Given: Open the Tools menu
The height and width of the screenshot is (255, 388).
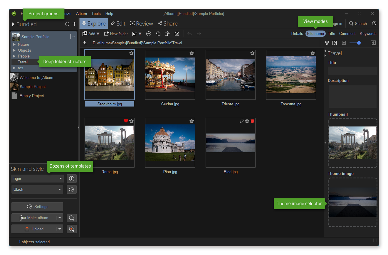Looking at the screenshot, I should point(96,13).
